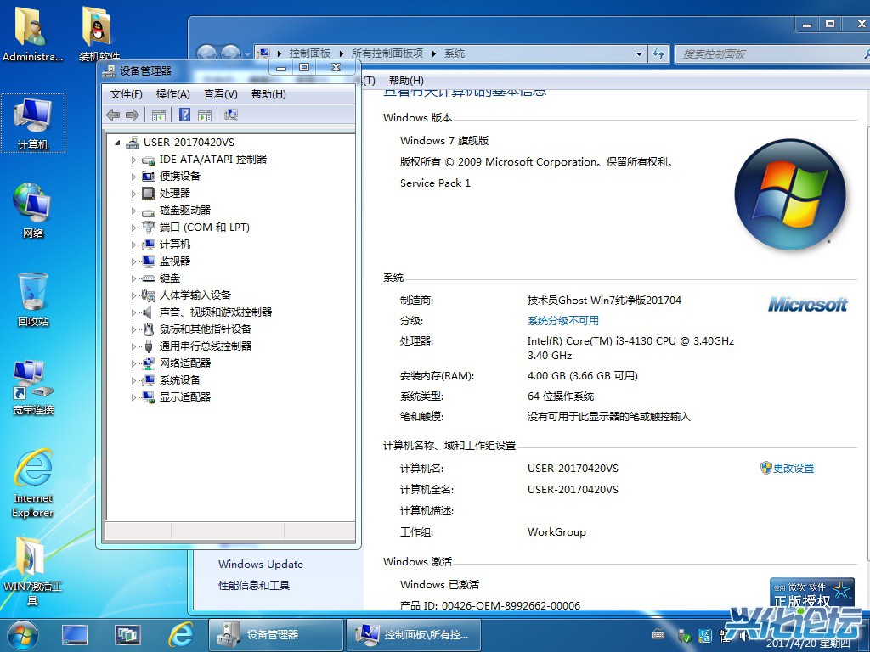Select the 计算机 desktop icon
The height and width of the screenshot is (652, 870).
pyautogui.click(x=33, y=123)
